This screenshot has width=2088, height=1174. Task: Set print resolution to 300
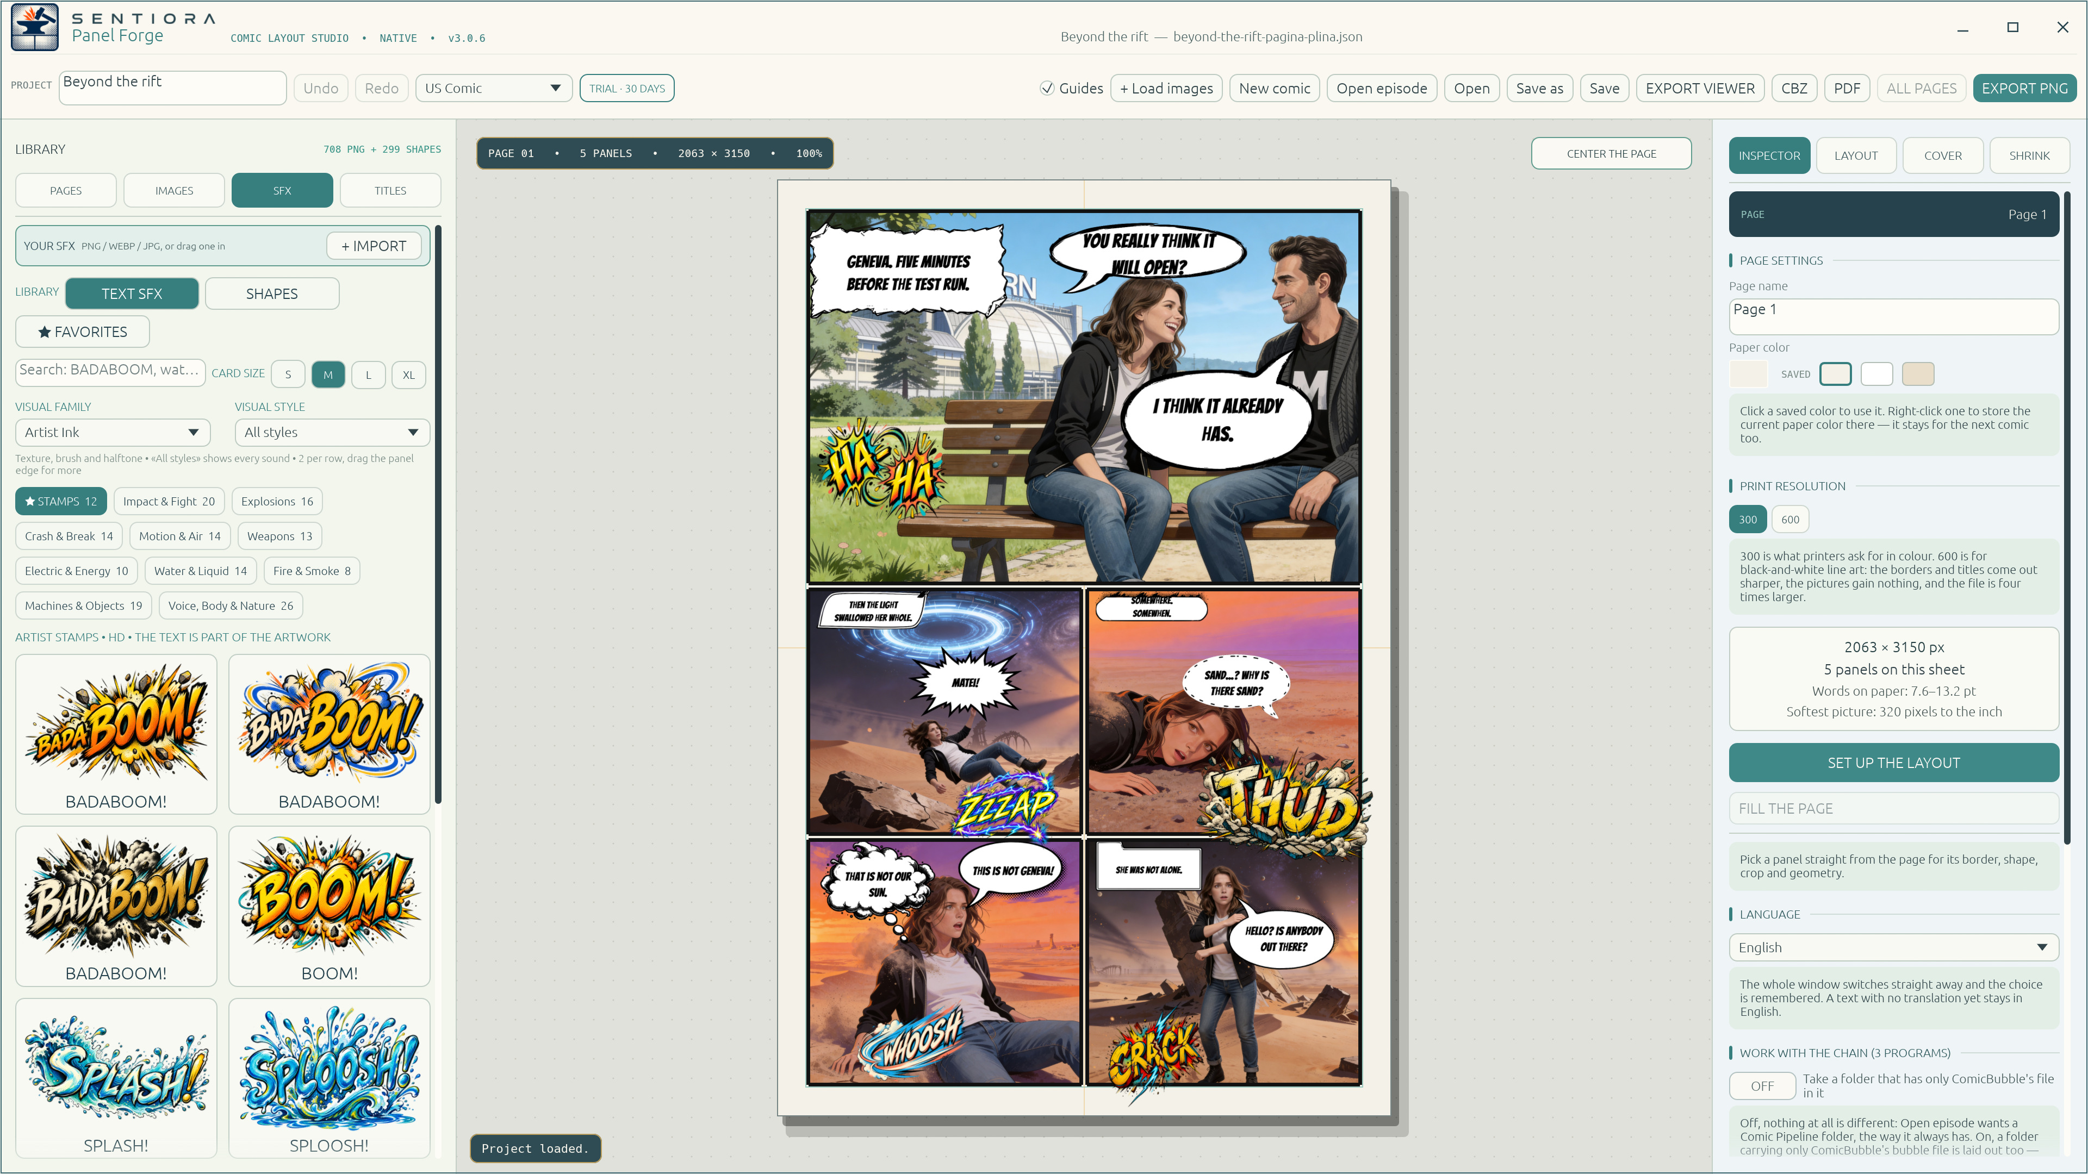click(x=1748, y=520)
